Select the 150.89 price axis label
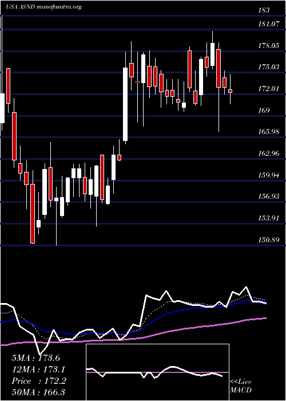 (x=268, y=240)
